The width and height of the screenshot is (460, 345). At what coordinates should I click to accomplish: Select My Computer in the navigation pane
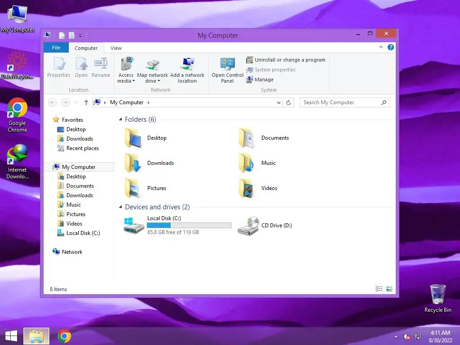[79, 167]
